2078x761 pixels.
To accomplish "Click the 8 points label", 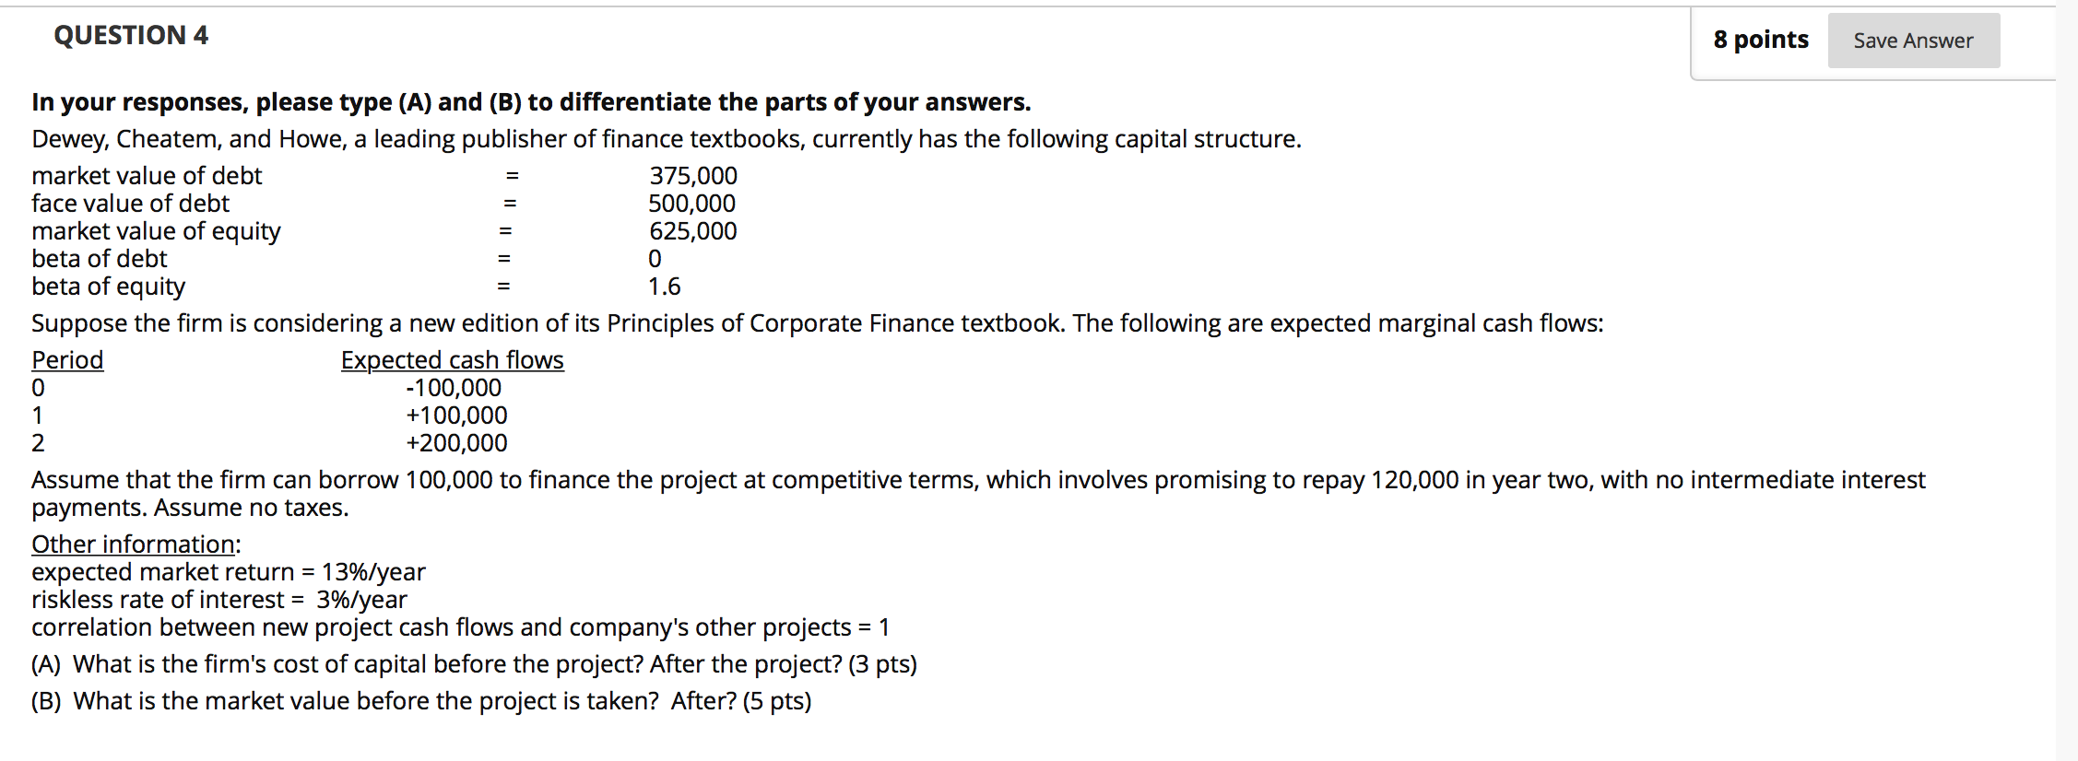I will coord(1763,41).
